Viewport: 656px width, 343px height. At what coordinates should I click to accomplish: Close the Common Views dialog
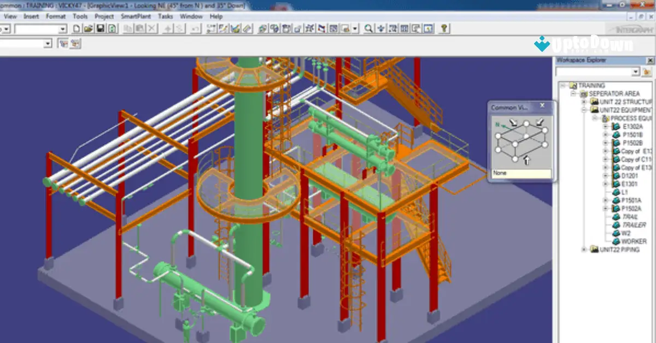click(542, 105)
